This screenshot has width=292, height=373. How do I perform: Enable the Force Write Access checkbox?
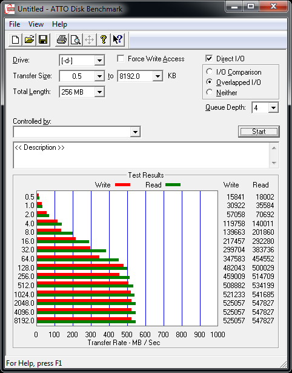(x=121, y=58)
